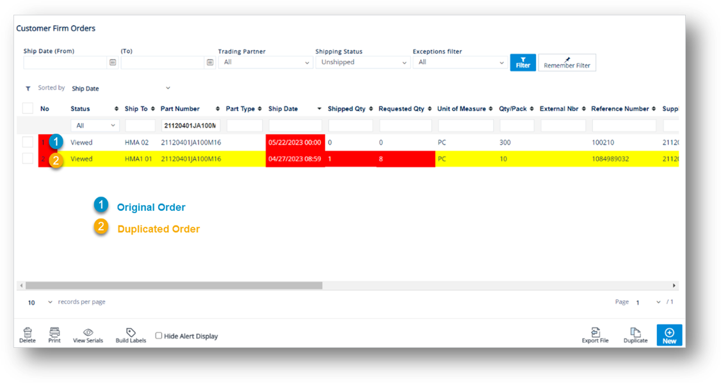The image size is (721, 383).
Task: Open the Sorted by Ship Date dropdown
Action: click(121, 88)
